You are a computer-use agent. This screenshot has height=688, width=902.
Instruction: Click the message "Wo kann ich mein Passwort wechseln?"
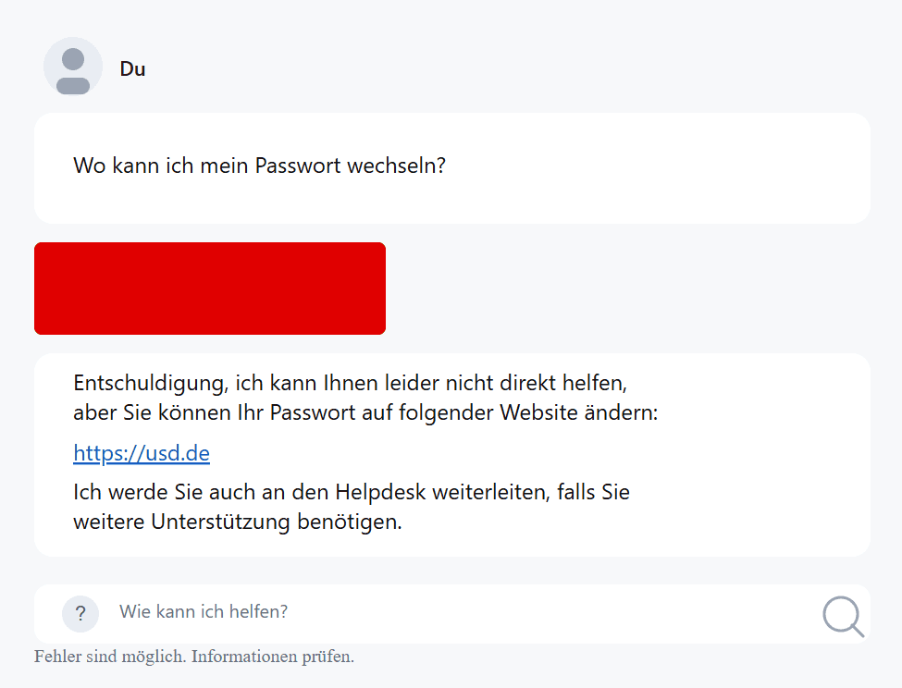(x=260, y=167)
